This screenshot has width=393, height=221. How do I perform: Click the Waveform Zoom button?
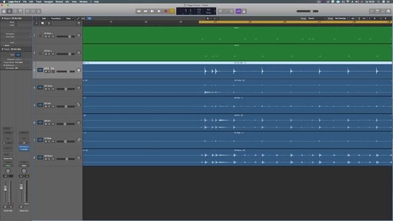(353, 18)
